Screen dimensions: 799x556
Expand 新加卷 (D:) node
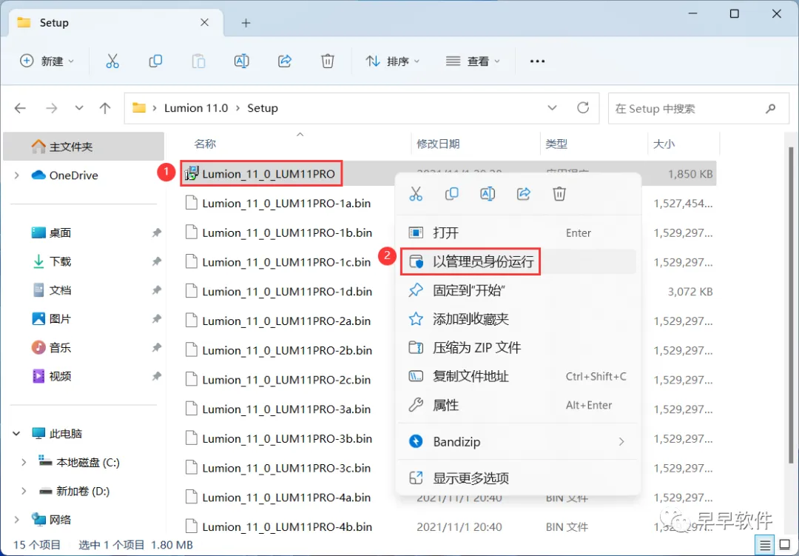point(24,491)
